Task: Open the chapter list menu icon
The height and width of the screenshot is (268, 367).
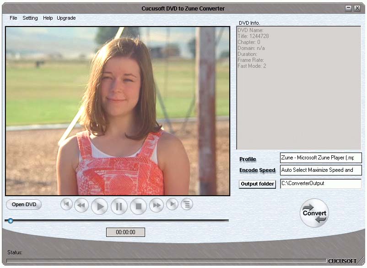Action: tap(187, 204)
